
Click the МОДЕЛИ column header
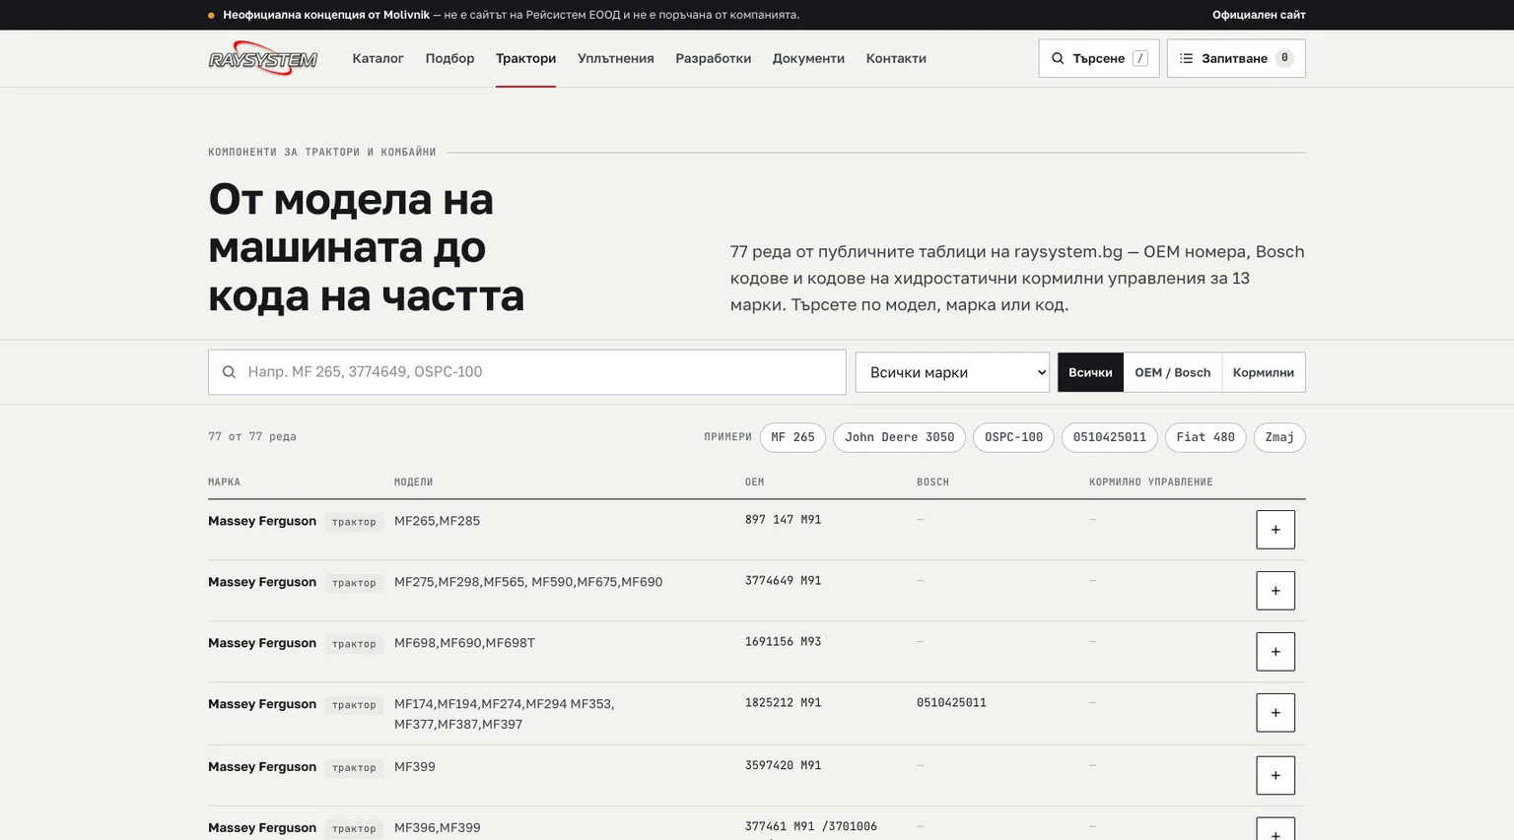413,483
